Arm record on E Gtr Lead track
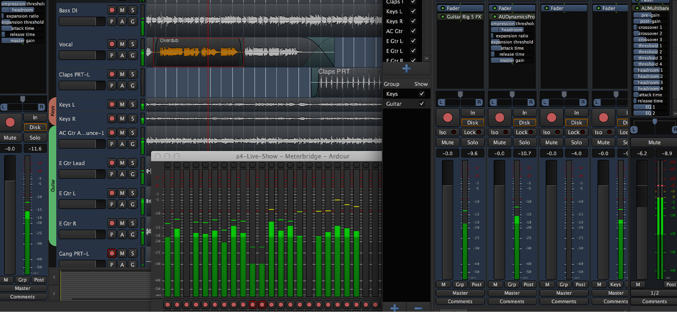Image resolution: width=677 pixels, height=312 pixels. pyautogui.click(x=112, y=163)
